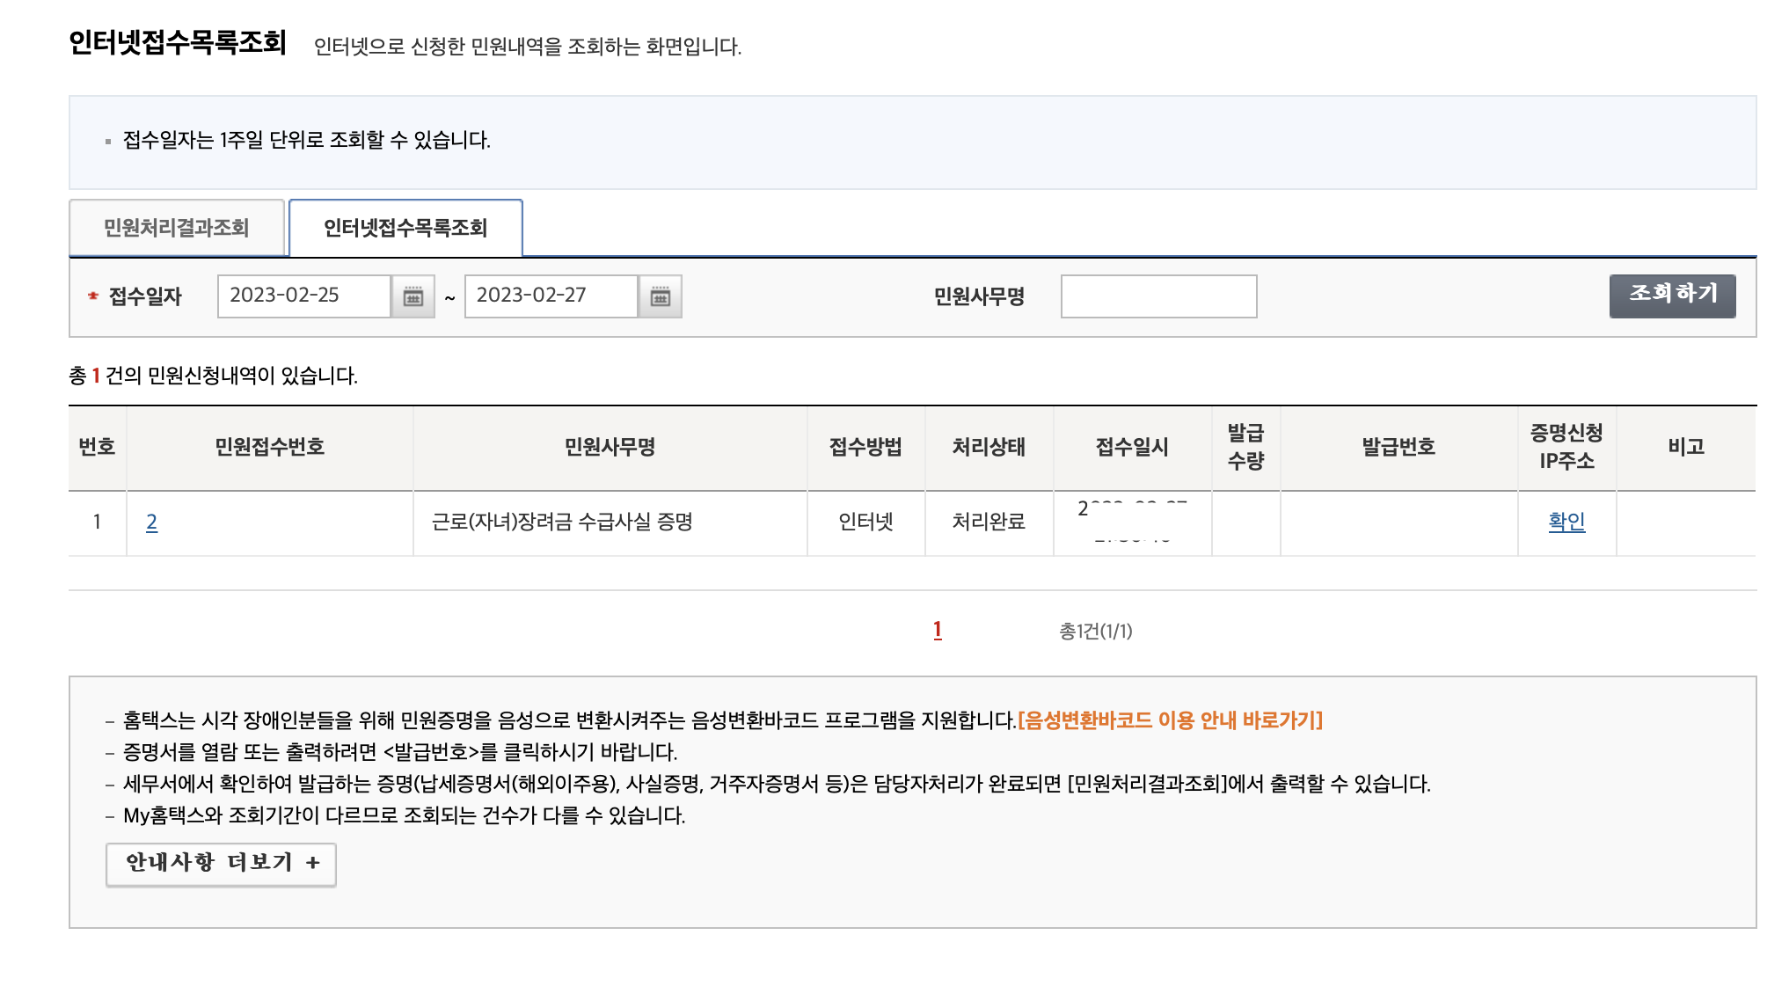Click the 민원사무명 text input
This screenshot has width=1789, height=1001.
click(1158, 296)
